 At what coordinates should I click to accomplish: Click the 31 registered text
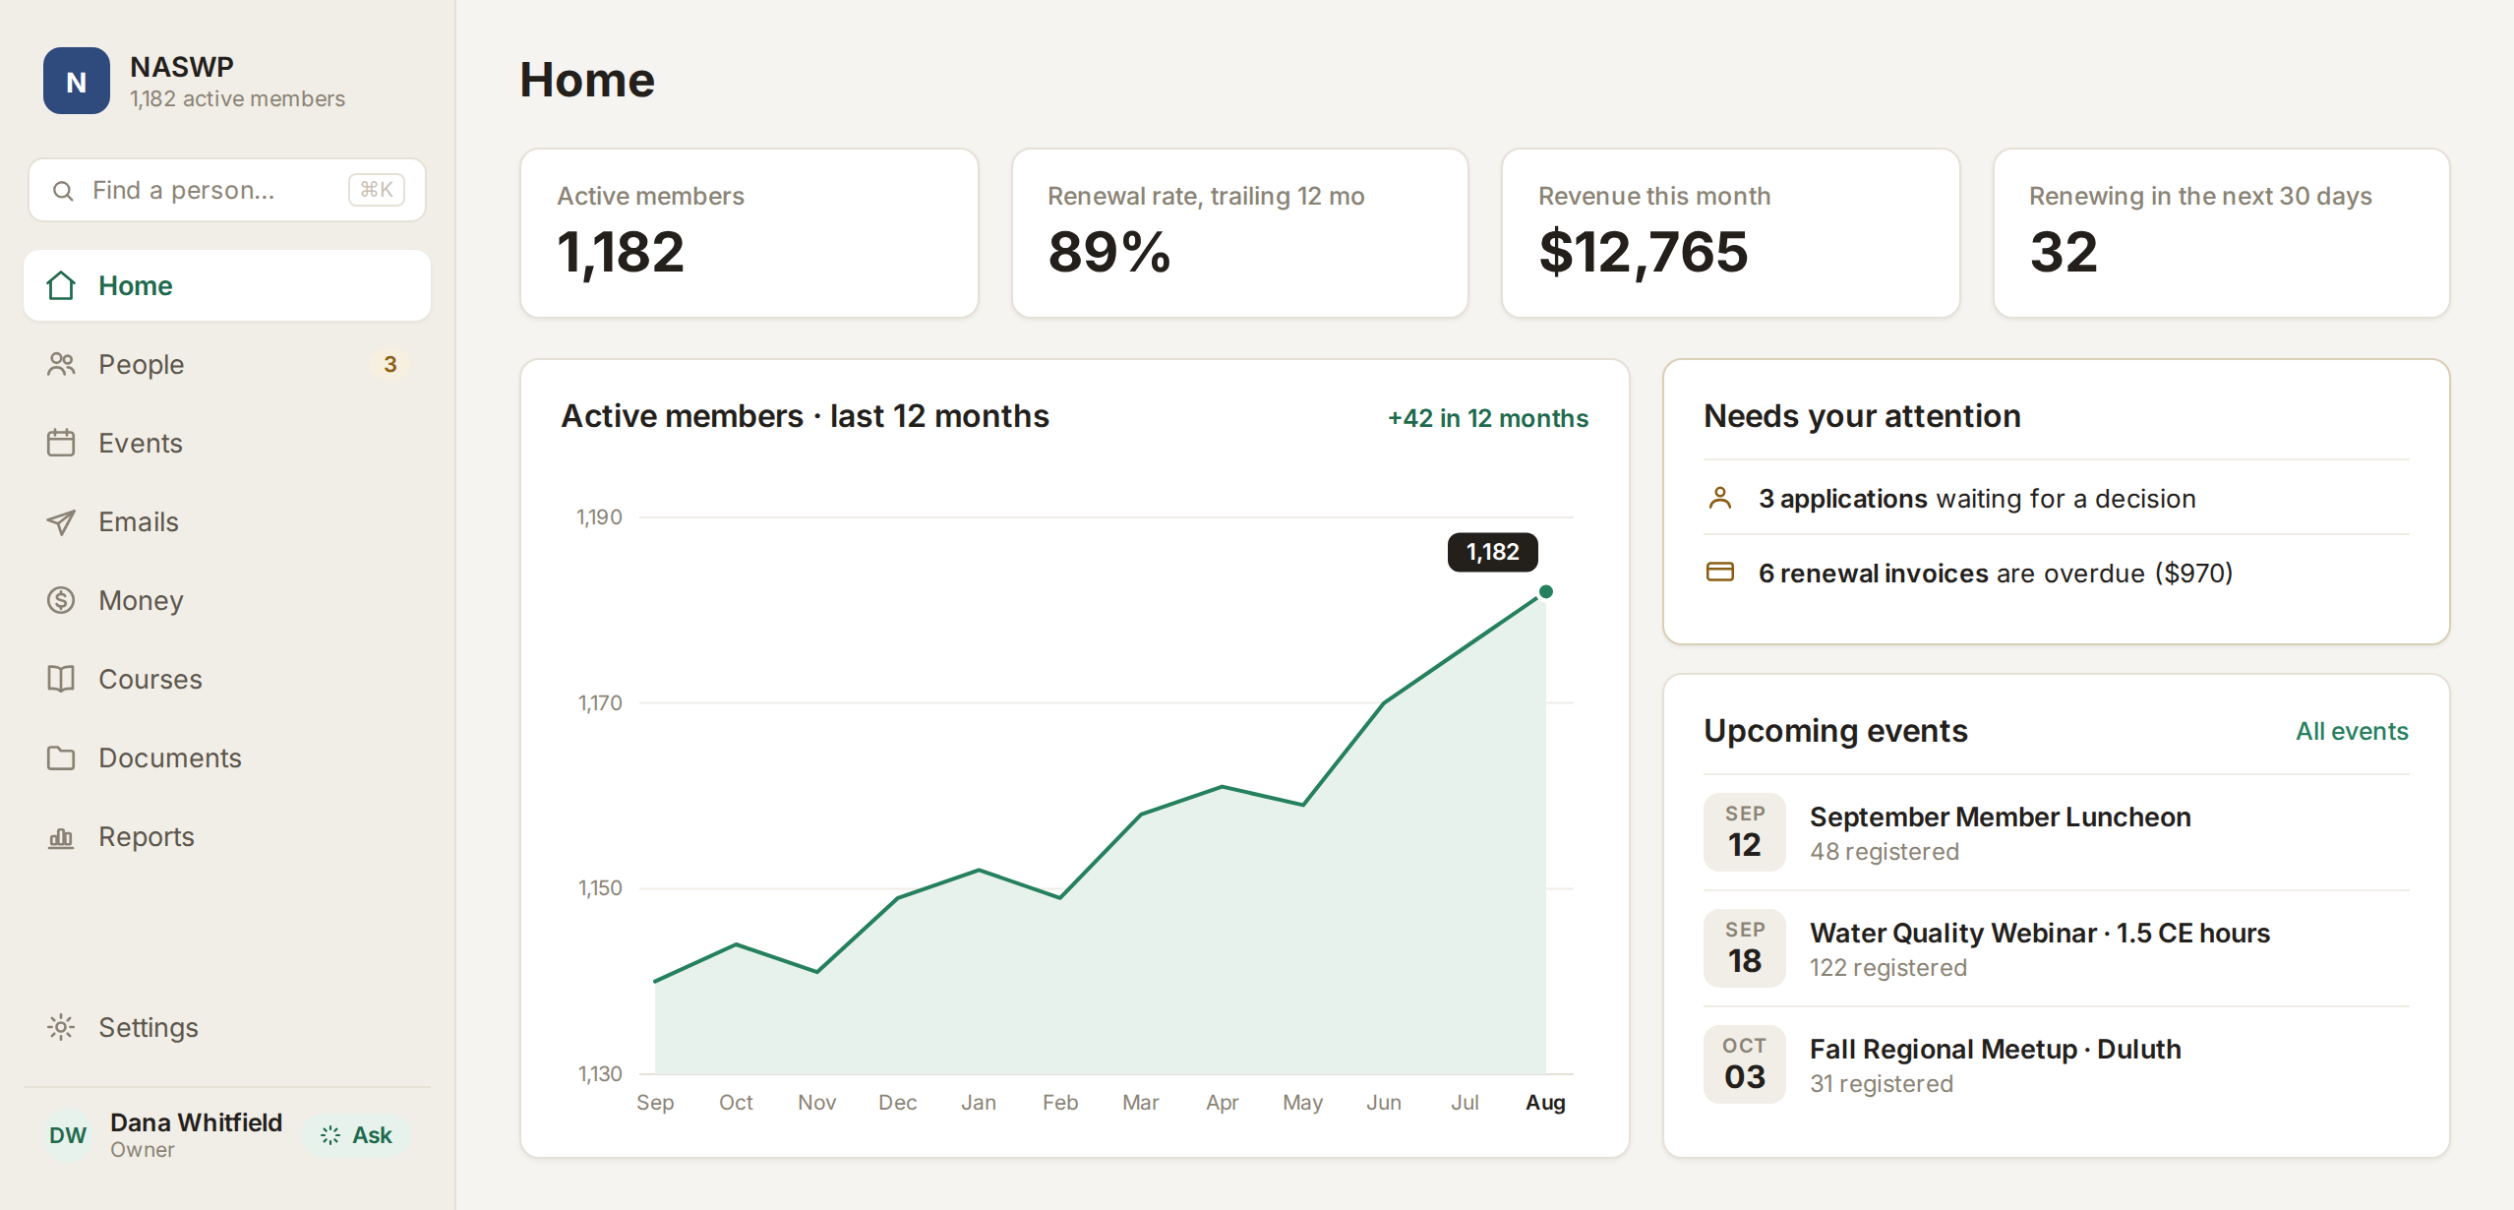tap(1882, 1083)
